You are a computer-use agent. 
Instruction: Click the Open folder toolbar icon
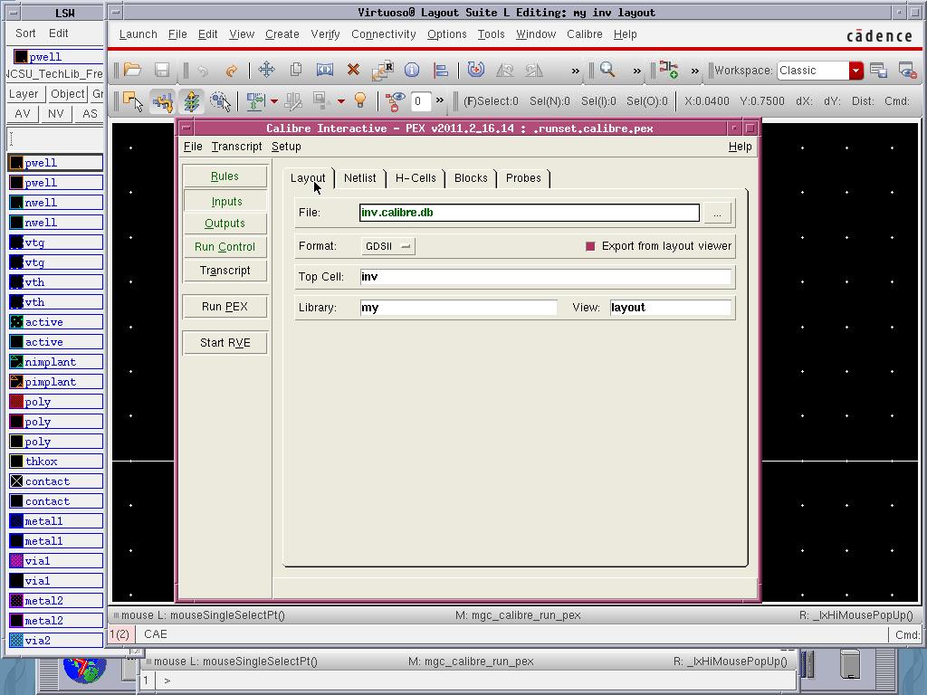[132, 70]
